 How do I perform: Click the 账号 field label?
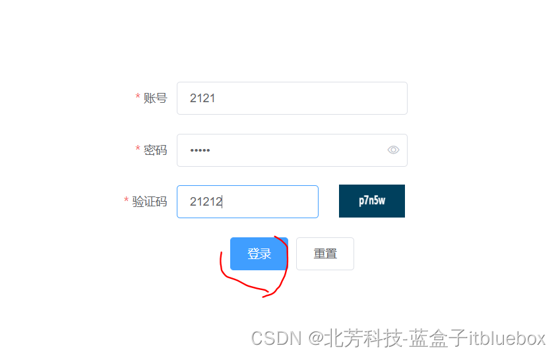tap(155, 98)
